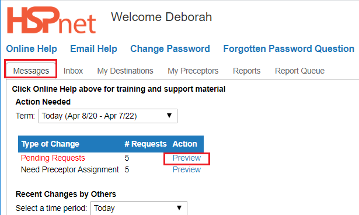Click the Type of Change column header
The height and width of the screenshot is (215, 359).
(50, 144)
